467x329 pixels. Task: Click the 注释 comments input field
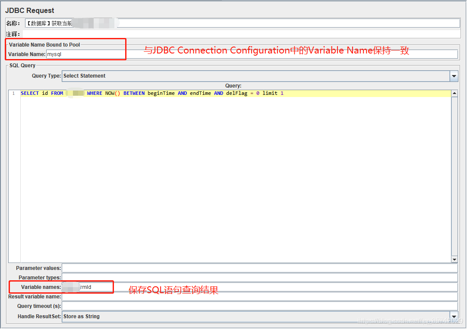pyautogui.click(x=242, y=34)
